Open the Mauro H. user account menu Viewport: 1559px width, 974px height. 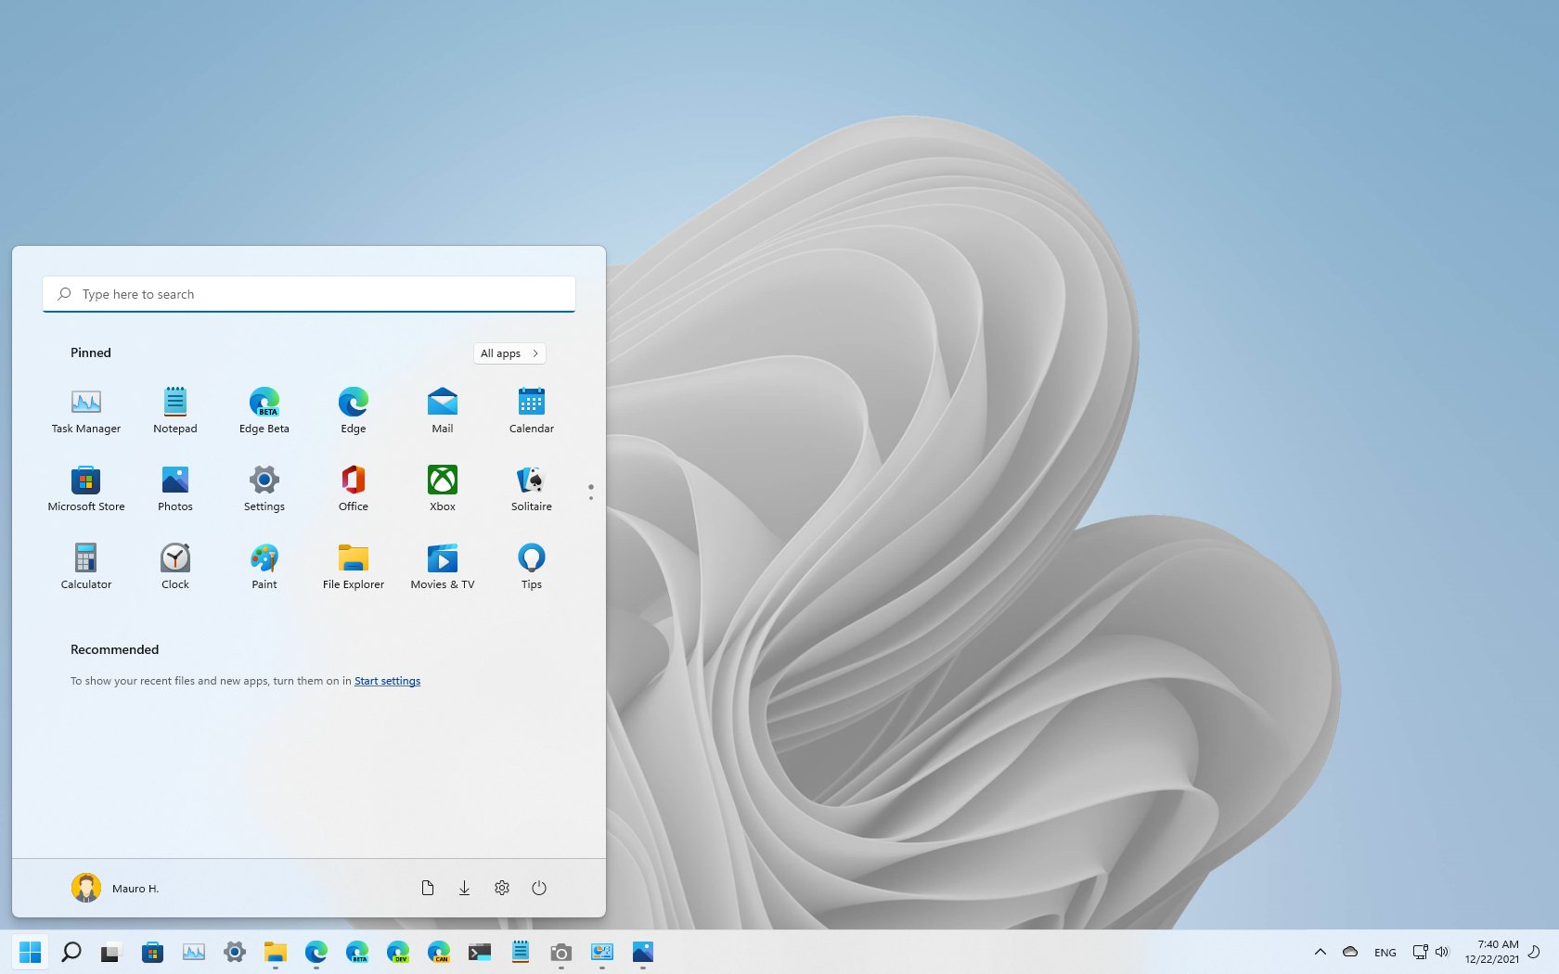coord(116,888)
